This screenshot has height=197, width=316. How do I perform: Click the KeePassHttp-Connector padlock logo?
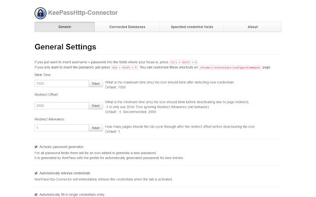[x=41, y=13]
